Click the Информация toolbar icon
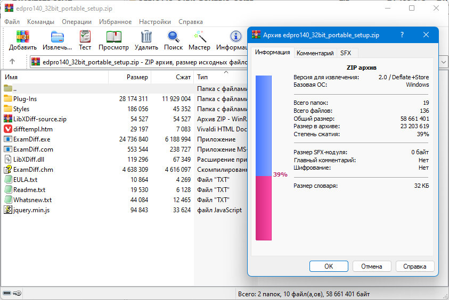 tap(236, 37)
